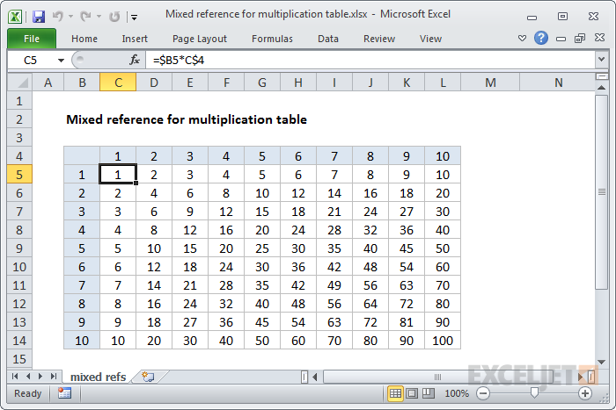Open the Customize Quick Access Toolbar dropdown
This screenshot has width=616, height=410.
[x=135, y=17]
